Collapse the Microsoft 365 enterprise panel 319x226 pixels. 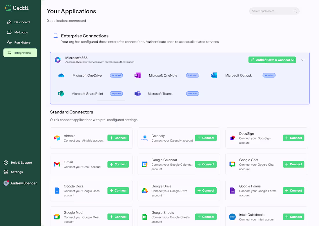(303, 60)
